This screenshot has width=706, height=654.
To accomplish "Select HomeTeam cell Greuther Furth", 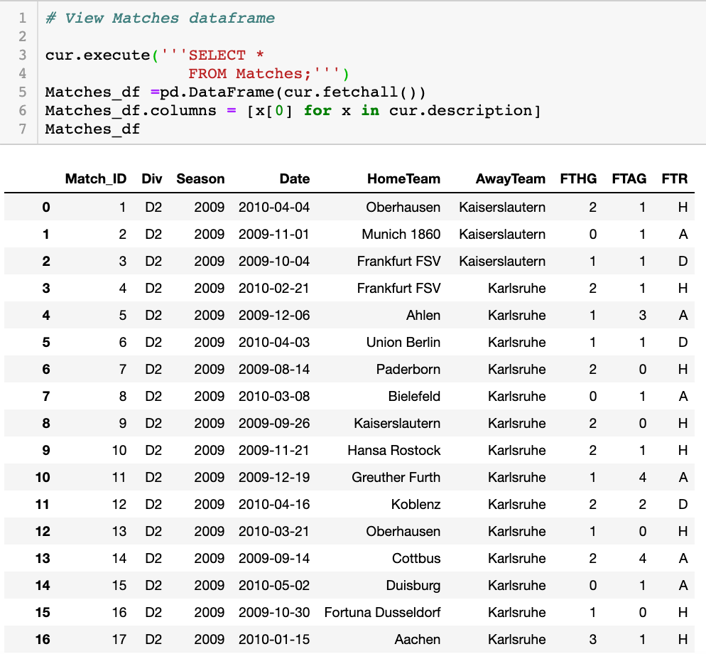I will (x=396, y=478).
